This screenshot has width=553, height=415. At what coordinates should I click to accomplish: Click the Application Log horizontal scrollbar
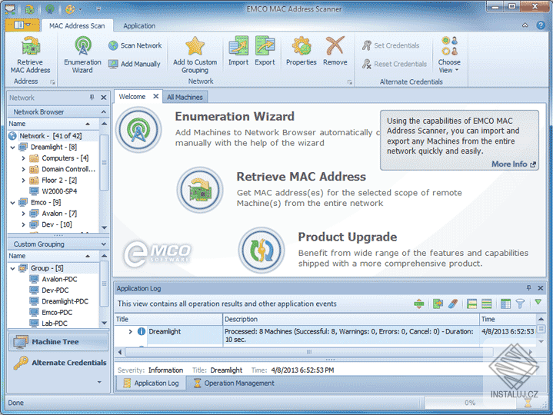(x=309, y=352)
